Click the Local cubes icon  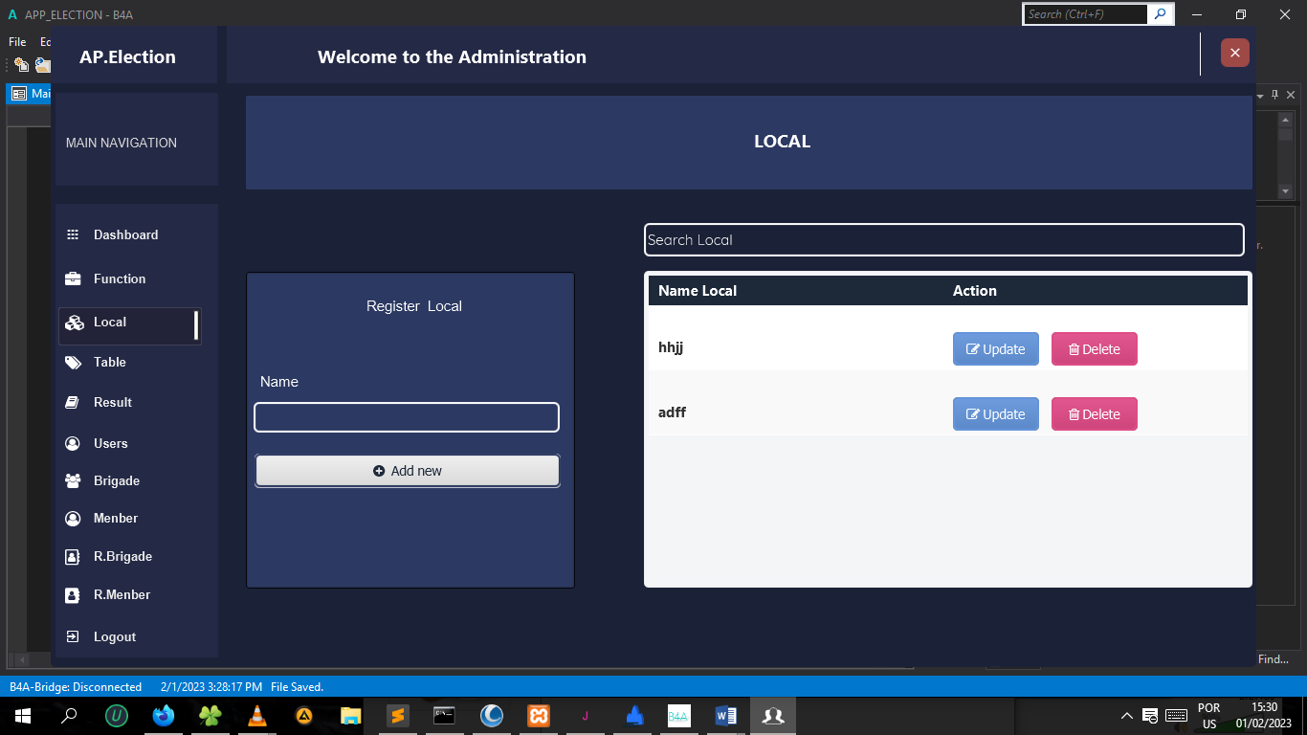(x=74, y=323)
